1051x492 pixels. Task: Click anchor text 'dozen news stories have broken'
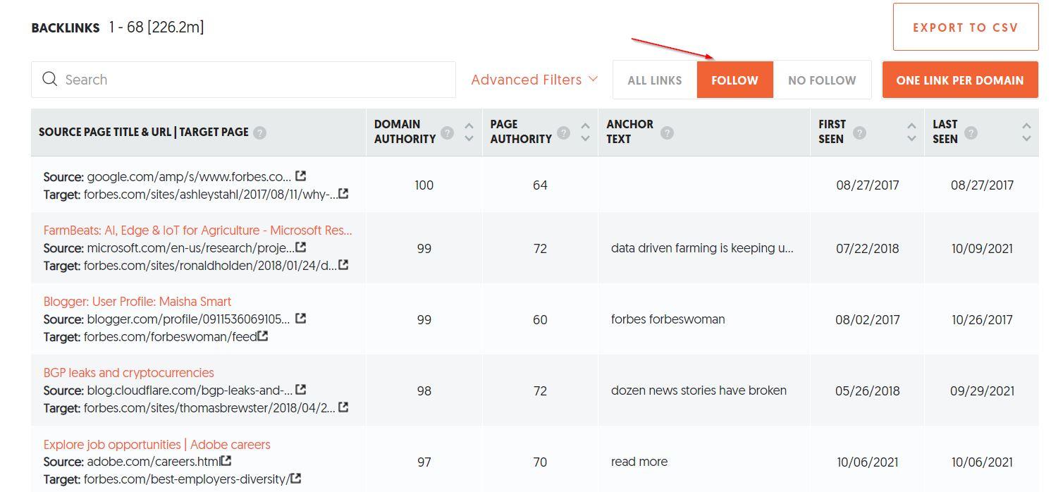(x=699, y=390)
